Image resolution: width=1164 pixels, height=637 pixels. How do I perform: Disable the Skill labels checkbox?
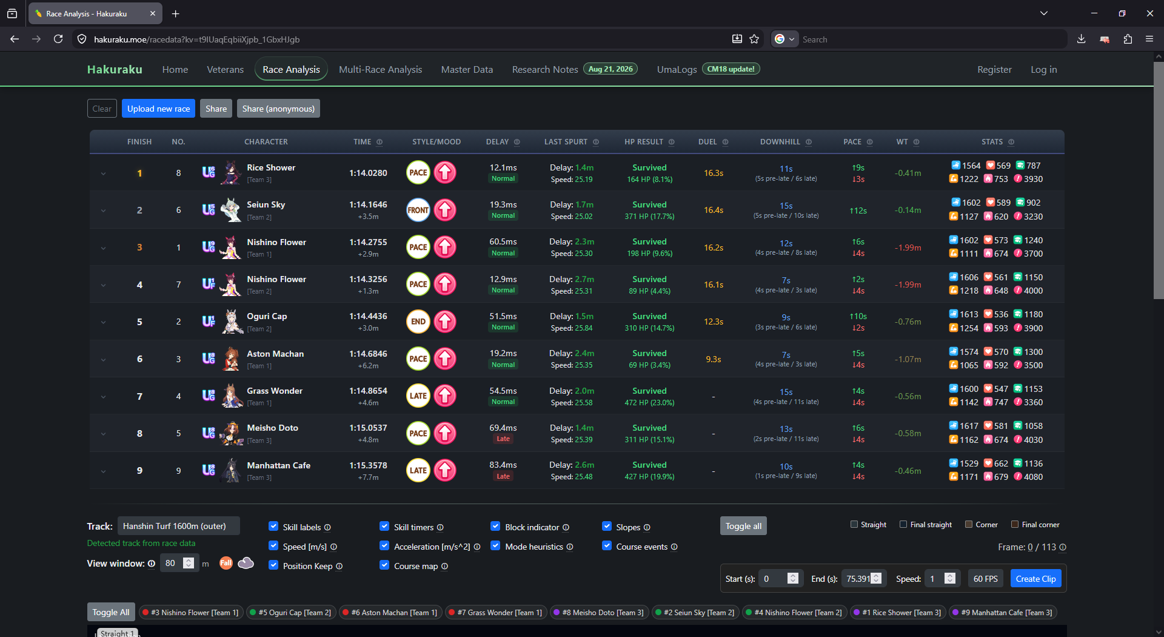273,527
